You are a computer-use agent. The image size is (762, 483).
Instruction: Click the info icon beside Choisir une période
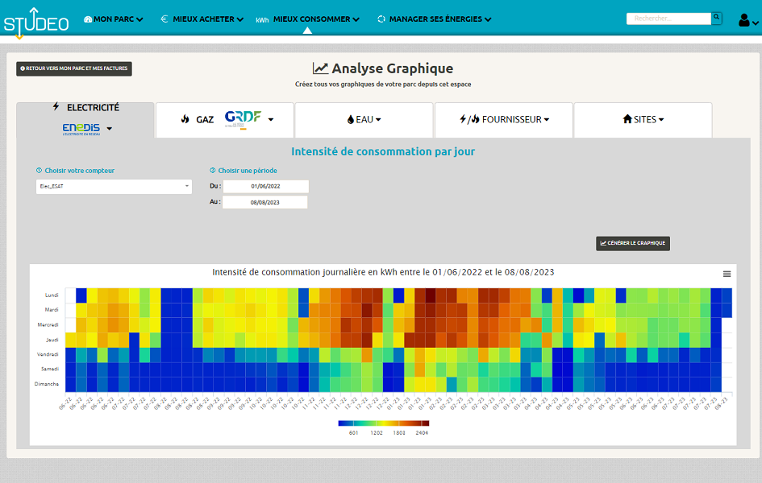[x=212, y=170]
